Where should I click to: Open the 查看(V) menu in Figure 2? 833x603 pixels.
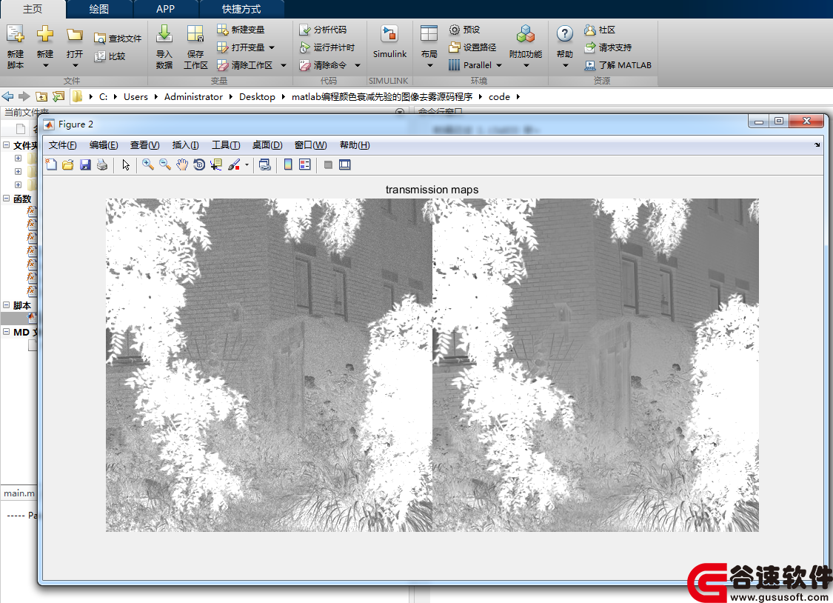pos(144,145)
